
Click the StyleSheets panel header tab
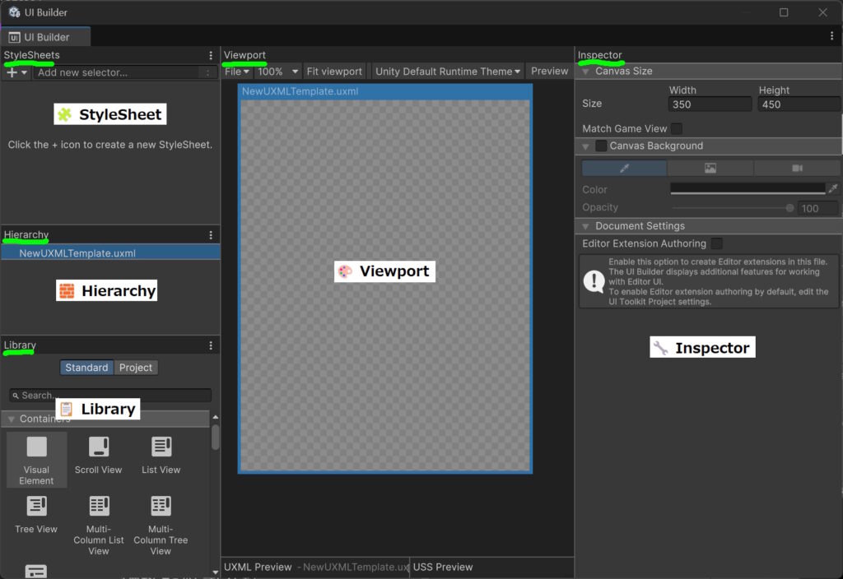pos(32,55)
